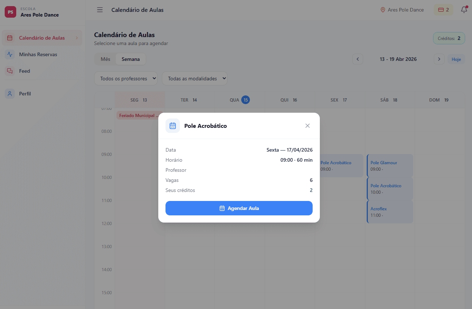The height and width of the screenshot is (309, 472).
Task: Select Pole Acrobático class on Friday 09:00
Action: (341, 166)
